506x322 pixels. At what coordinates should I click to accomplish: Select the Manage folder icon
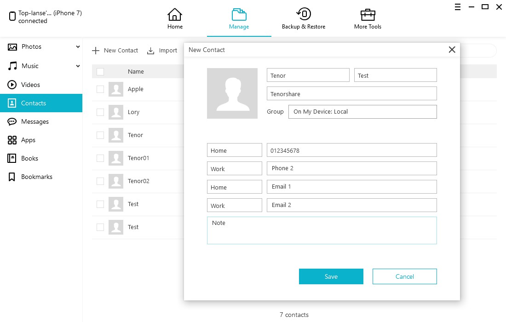pos(239,15)
